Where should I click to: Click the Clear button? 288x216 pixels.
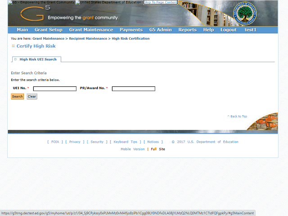click(x=32, y=96)
